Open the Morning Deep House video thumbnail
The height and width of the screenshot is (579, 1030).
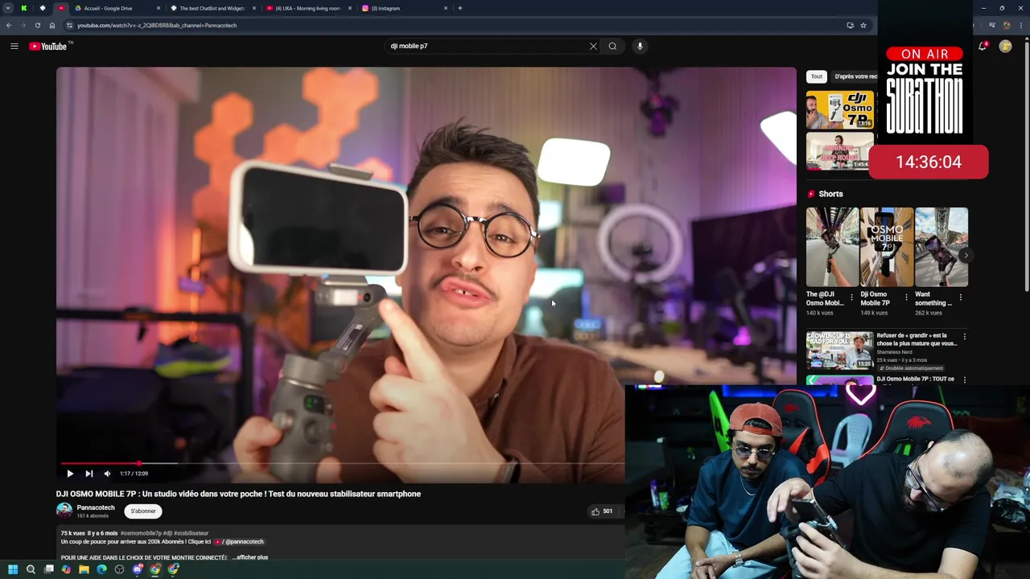pyautogui.click(x=840, y=151)
